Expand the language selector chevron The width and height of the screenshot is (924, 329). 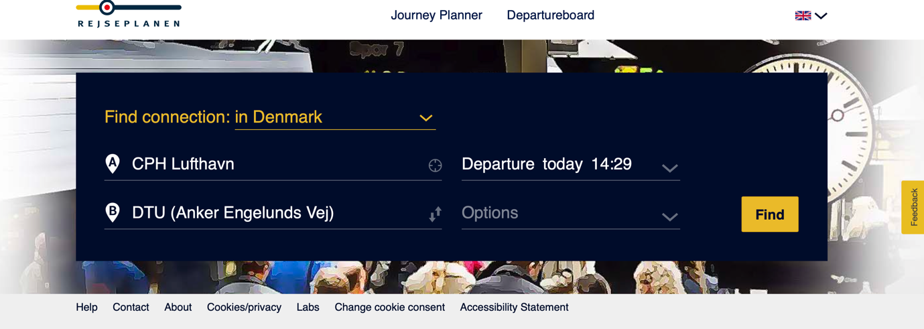pos(821,16)
